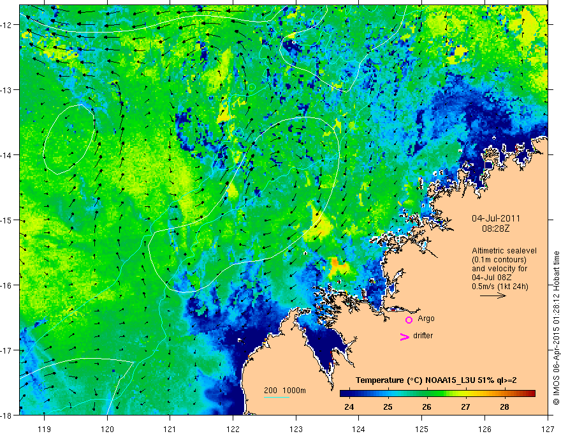This screenshot has height=434, width=561.
Task: Click the IMOS copyright timestamp text
Action: [x=556, y=327]
